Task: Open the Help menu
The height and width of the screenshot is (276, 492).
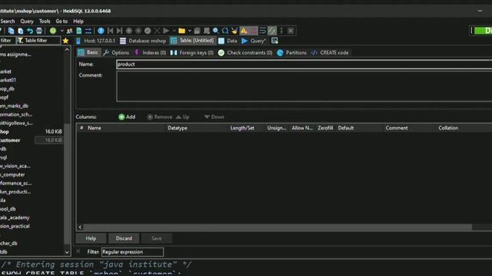Action: coord(78,21)
